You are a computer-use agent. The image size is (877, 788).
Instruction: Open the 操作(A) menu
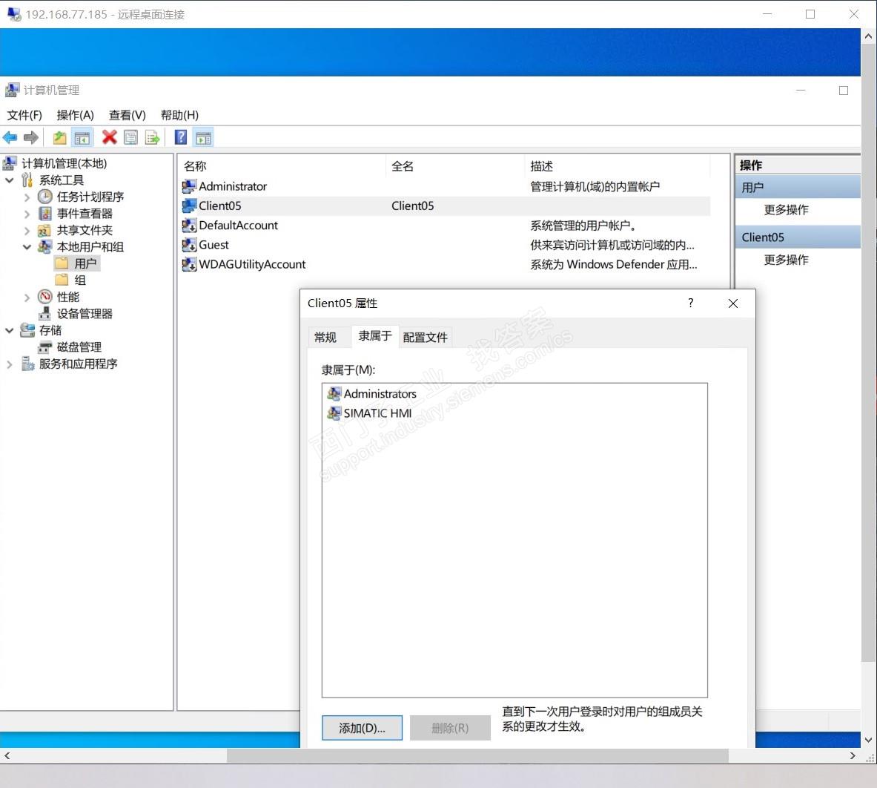[x=76, y=115]
